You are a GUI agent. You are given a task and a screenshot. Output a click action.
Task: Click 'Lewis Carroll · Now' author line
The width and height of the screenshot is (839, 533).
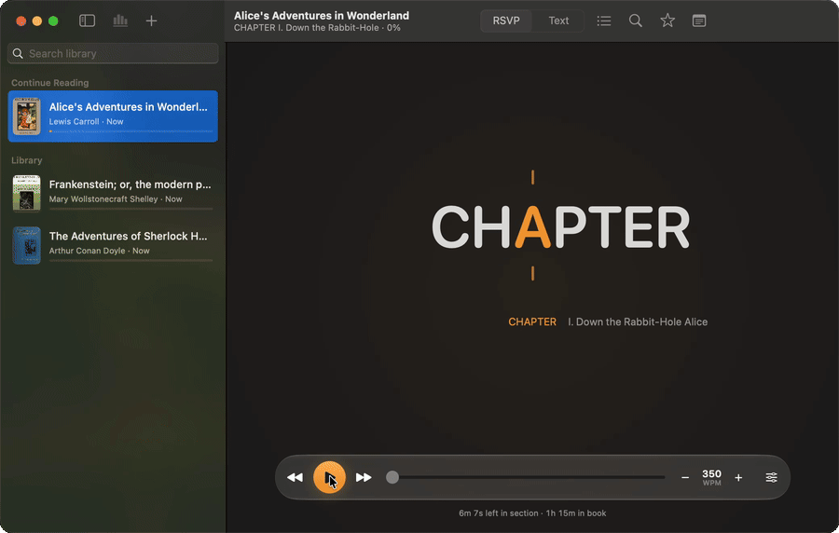86,121
